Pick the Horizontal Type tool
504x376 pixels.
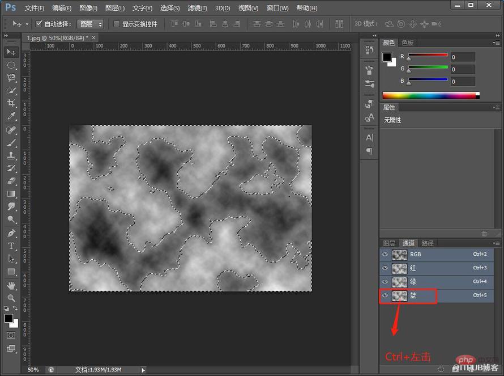click(11, 246)
